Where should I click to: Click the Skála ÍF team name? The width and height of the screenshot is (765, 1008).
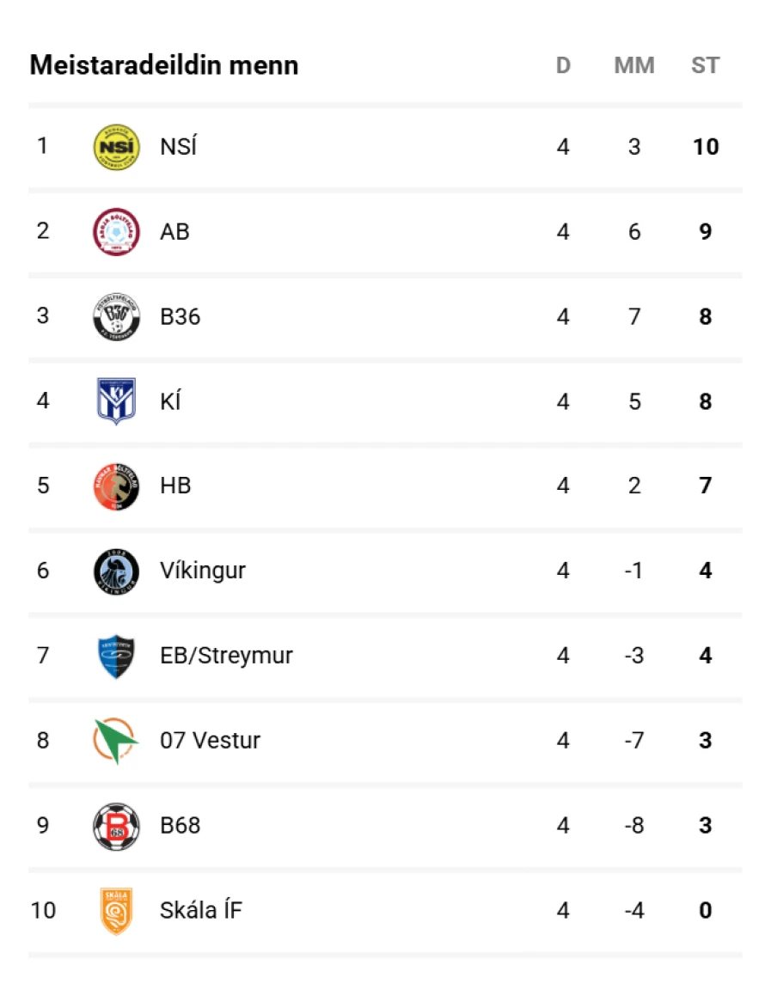click(201, 911)
